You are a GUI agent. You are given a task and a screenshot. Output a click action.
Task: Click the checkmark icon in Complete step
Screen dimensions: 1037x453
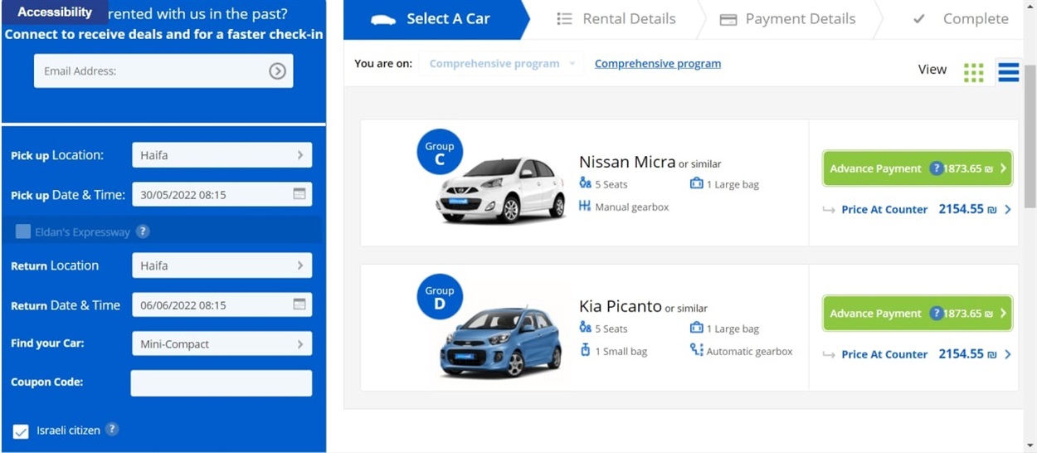[918, 18]
